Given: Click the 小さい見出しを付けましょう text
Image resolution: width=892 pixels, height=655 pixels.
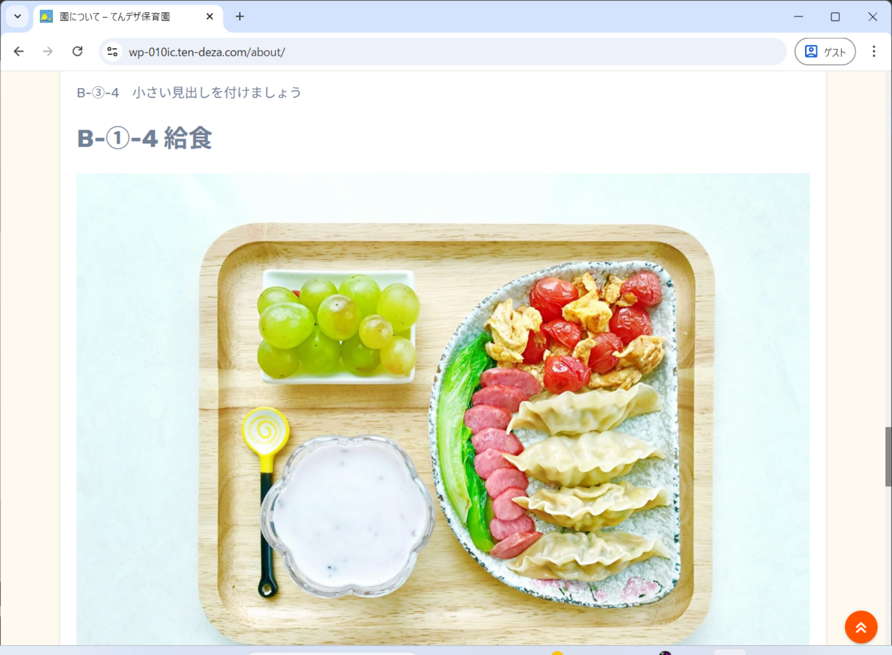Looking at the screenshot, I should (x=217, y=92).
